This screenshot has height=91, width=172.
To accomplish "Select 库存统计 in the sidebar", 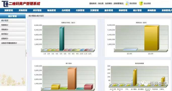I will coord(13,34).
